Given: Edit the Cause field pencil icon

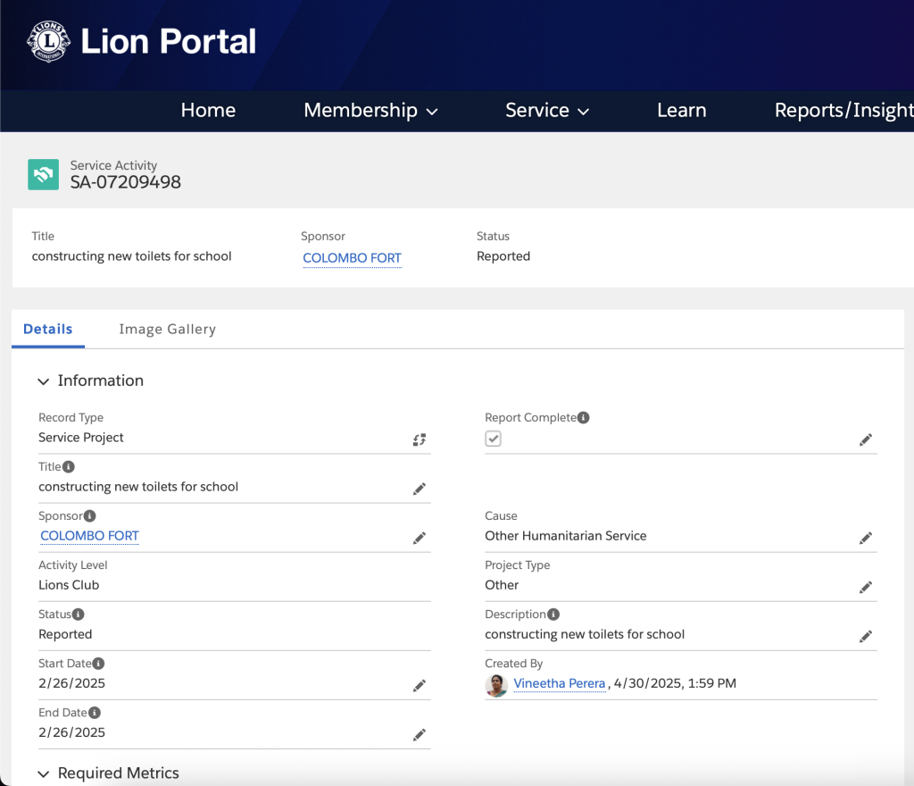Looking at the screenshot, I should 866,538.
